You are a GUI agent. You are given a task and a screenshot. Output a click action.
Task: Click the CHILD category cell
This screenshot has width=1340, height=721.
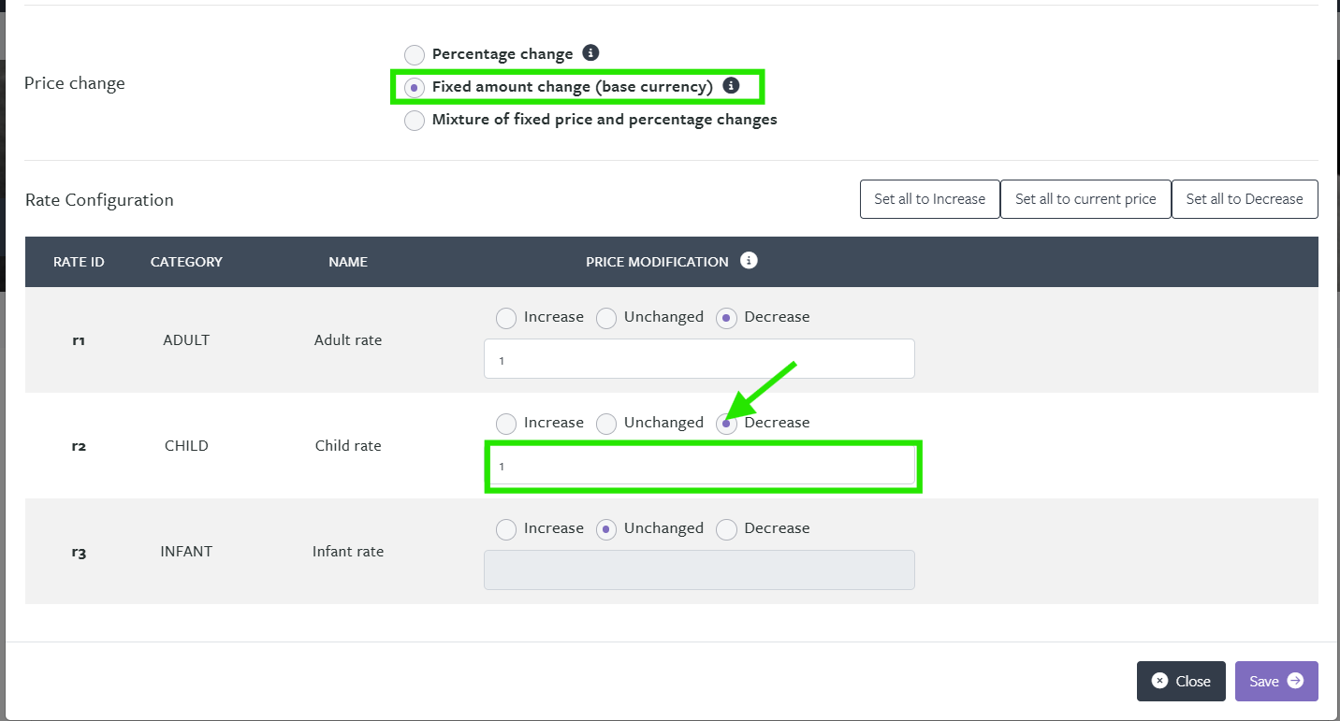tap(186, 446)
